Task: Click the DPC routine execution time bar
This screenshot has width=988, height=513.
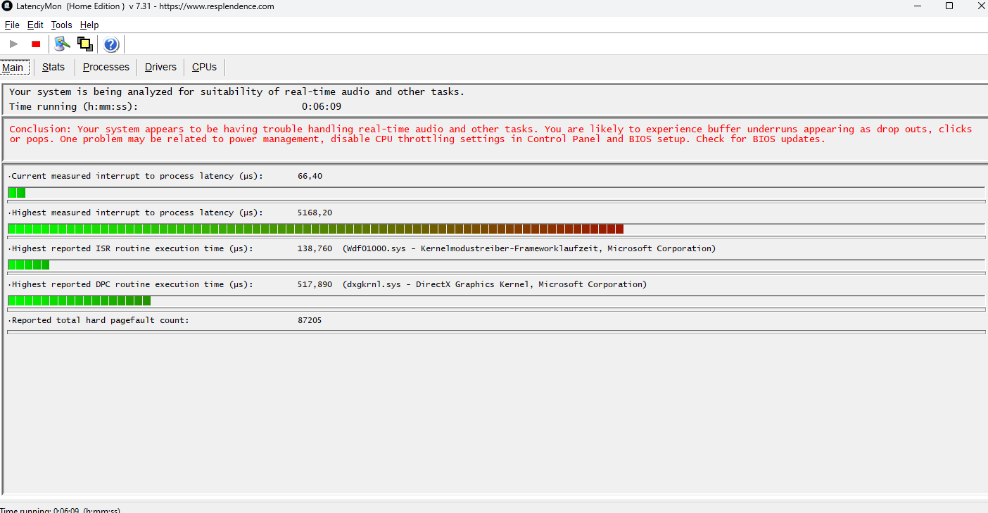Action: [77, 300]
